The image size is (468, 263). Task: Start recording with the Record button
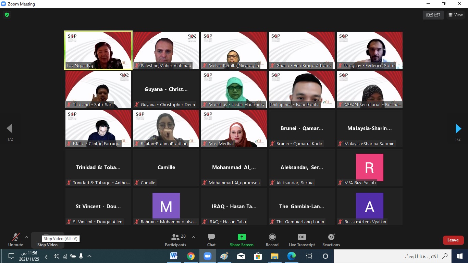[272, 240]
